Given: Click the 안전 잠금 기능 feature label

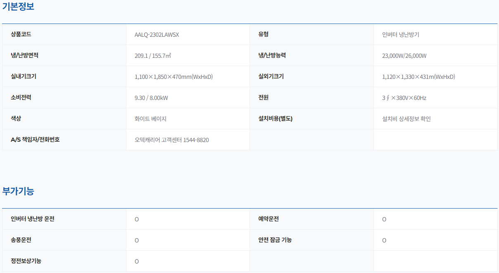Looking at the screenshot, I should pyautogui.click(x=275, y=240).
